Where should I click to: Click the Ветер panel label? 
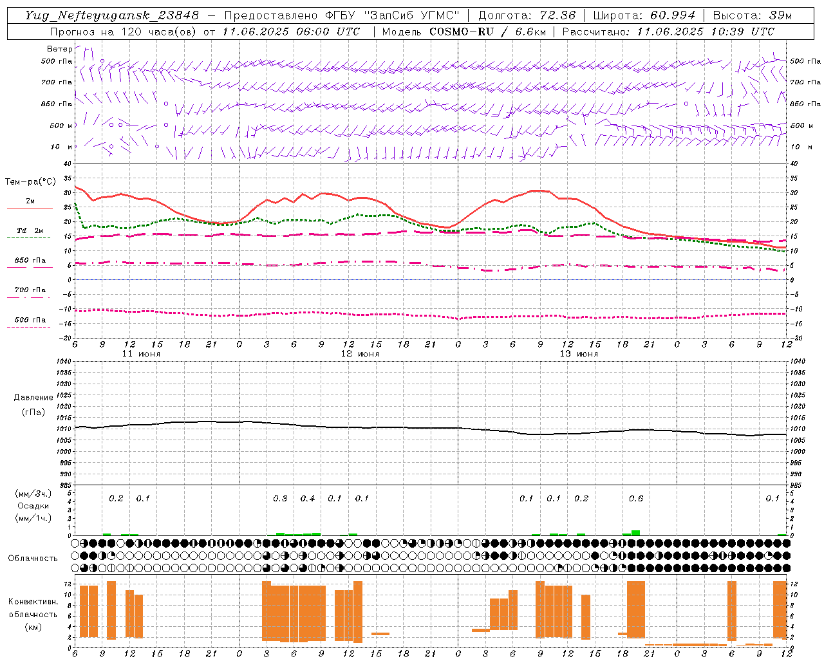tap(59, 49)
